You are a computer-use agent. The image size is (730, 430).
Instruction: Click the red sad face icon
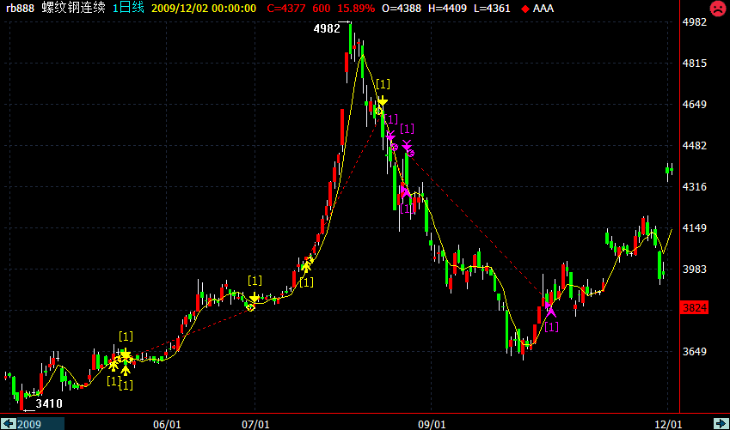click(x=716, y=9)
